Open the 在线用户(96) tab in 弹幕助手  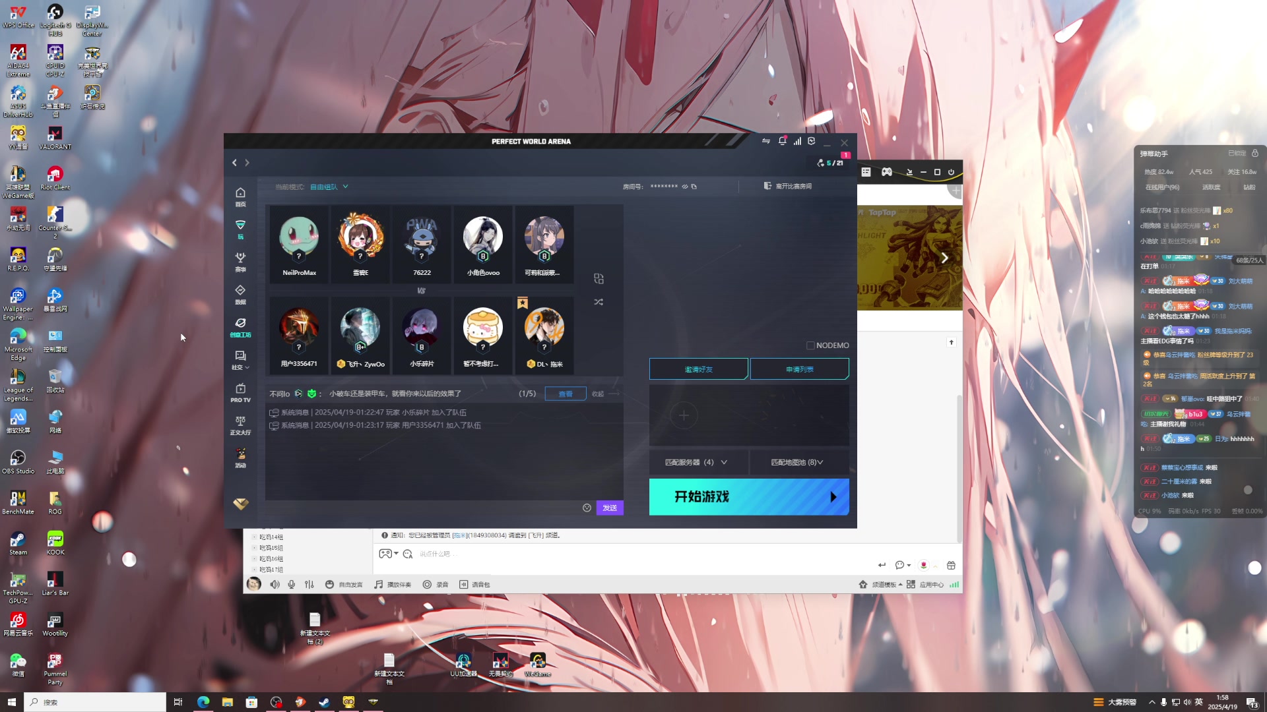click(x=1162, y=187)
